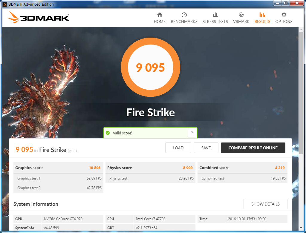Click the 3DMark logo
Viewport: 306px width, 233px height.
point(38,17)
